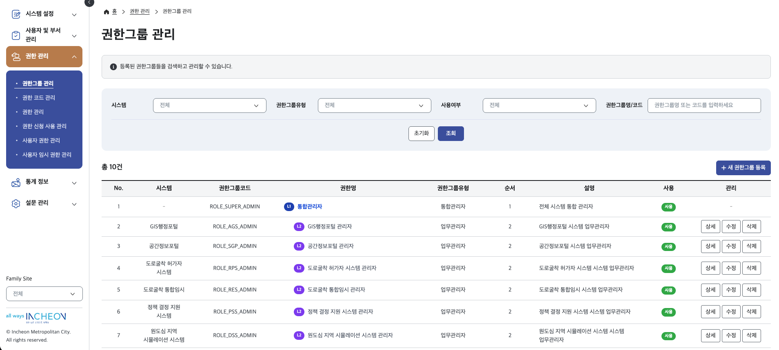Select 권한 코드 관리 in sidebar
The width and height of the screenshot is (779, 350).
coord(39,98)
